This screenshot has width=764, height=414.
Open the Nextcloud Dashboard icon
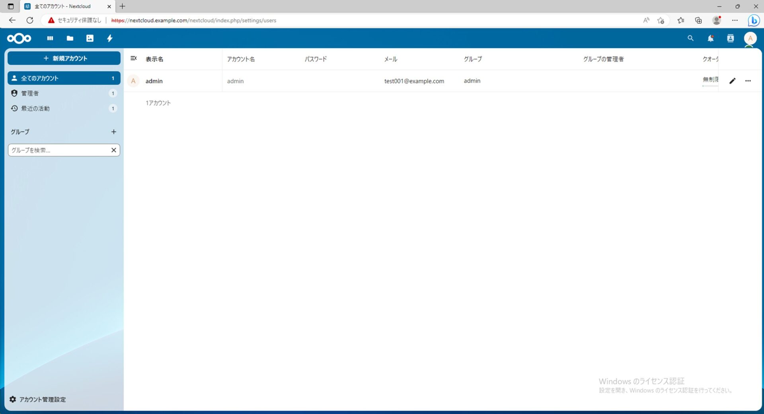click(x=50, y=38)
